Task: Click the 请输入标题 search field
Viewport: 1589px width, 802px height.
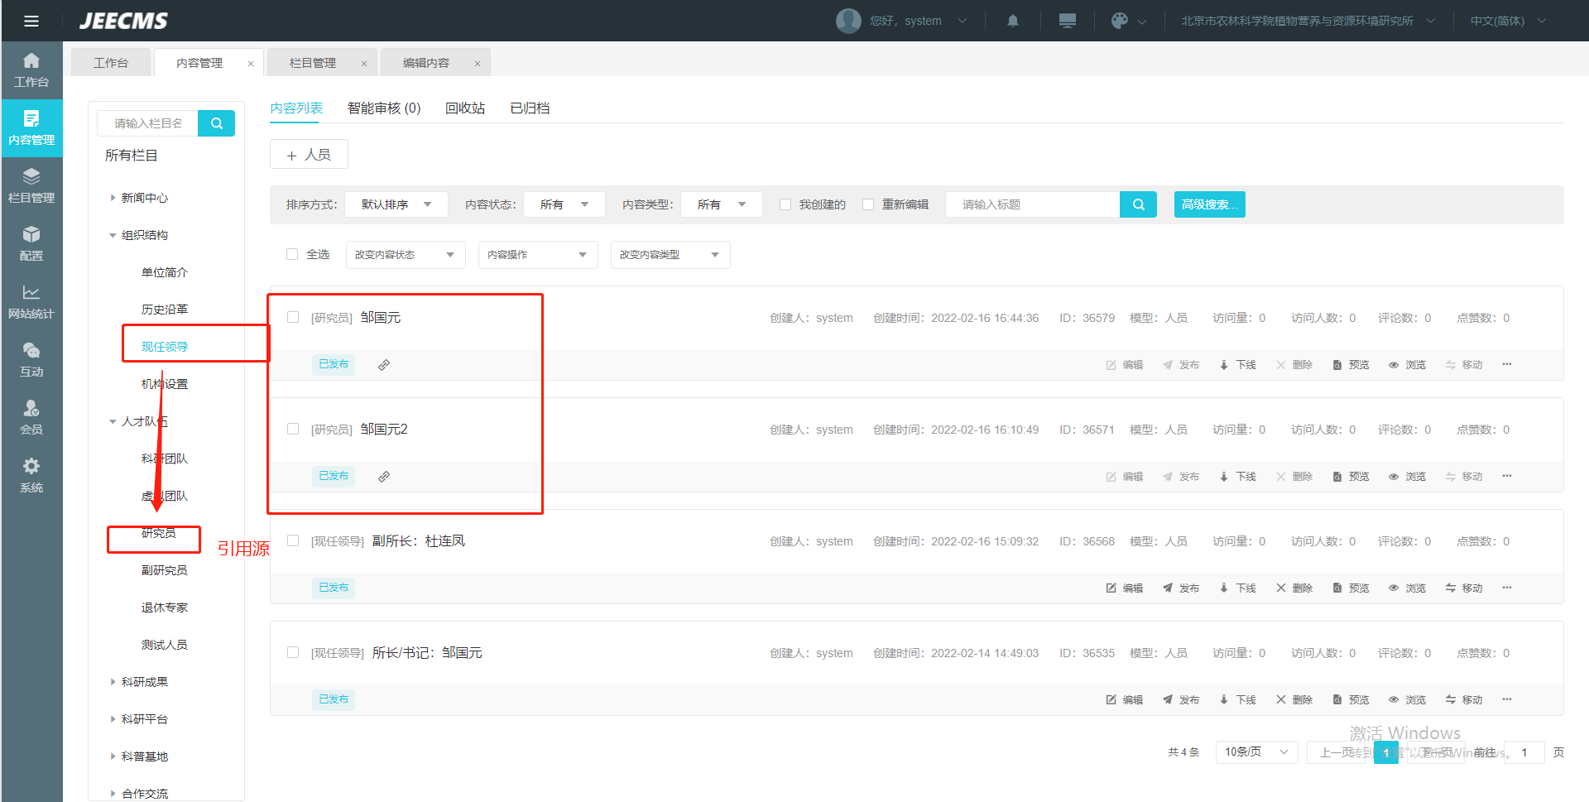Action: point(1032,204)
